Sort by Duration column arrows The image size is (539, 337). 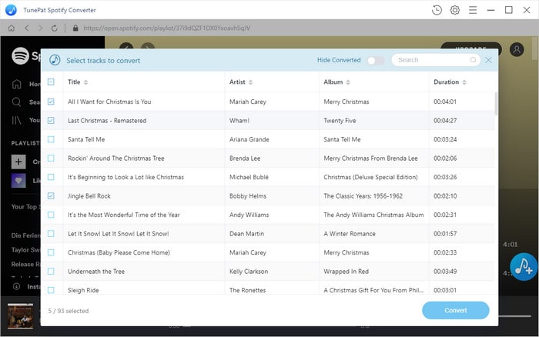click(x=464, y=82)
